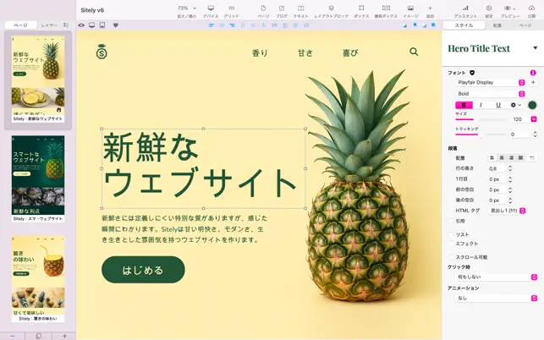Screen dimensions: 544x340
Task: Open HTML tag 見出し1 (h1) dropdown
Action: pos(507,211)
